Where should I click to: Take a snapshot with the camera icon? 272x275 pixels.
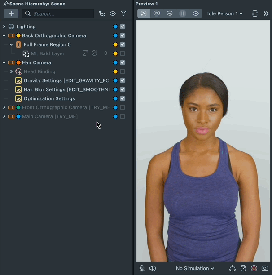pyautogui.click(x=265, y=268)
